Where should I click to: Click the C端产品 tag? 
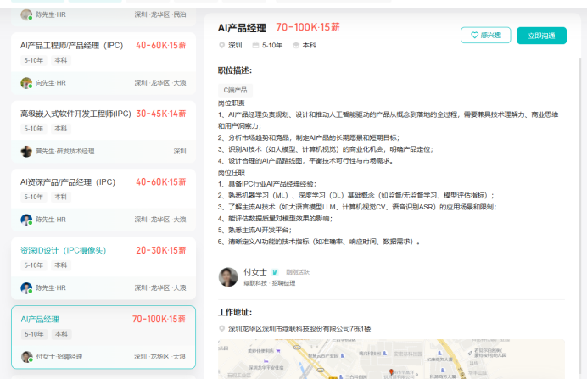click(x=235, y=89)
